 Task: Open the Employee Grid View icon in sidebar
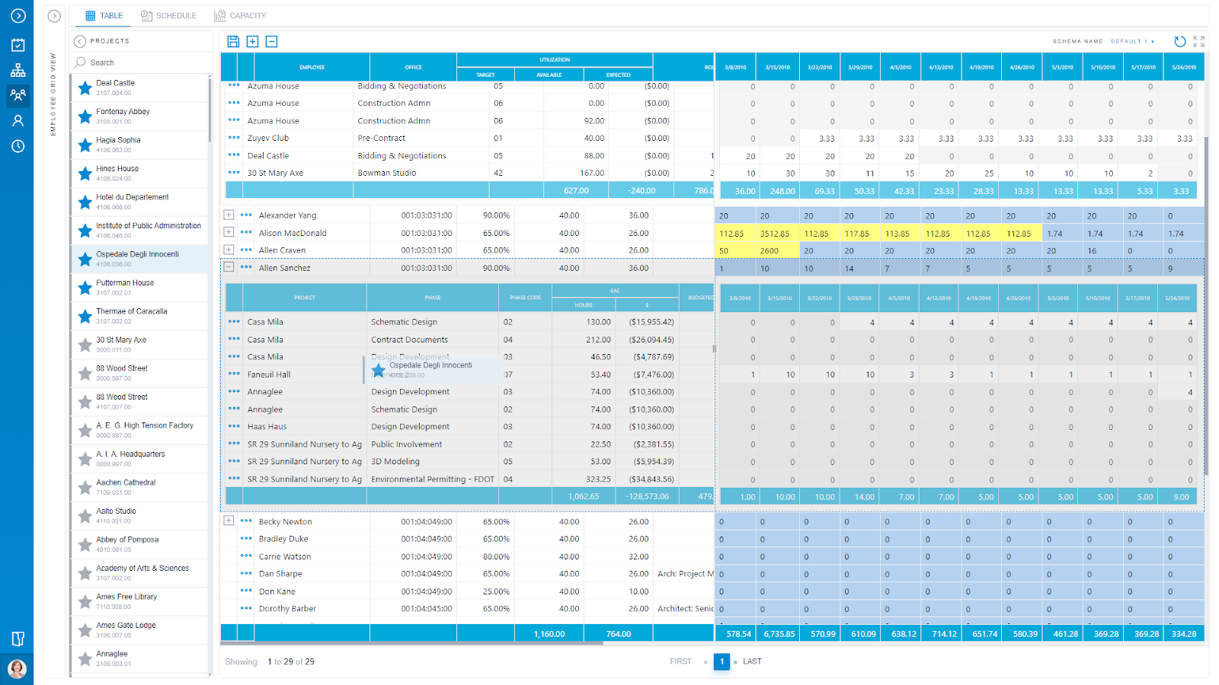coord(17,95)
